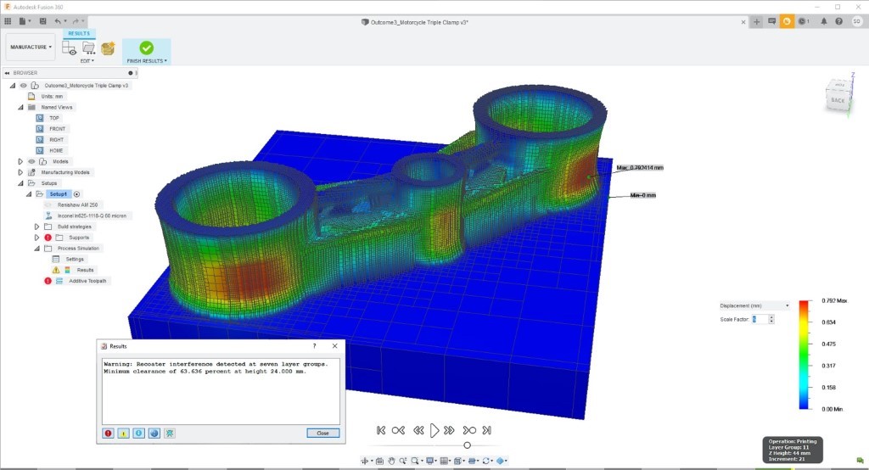Image resolution: width=869 pixels, height=470 pixels.
Task: Open the data panel grid icon
Action: 8,20
